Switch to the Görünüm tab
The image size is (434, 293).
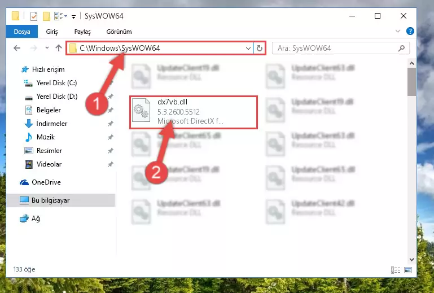[119, 32]
